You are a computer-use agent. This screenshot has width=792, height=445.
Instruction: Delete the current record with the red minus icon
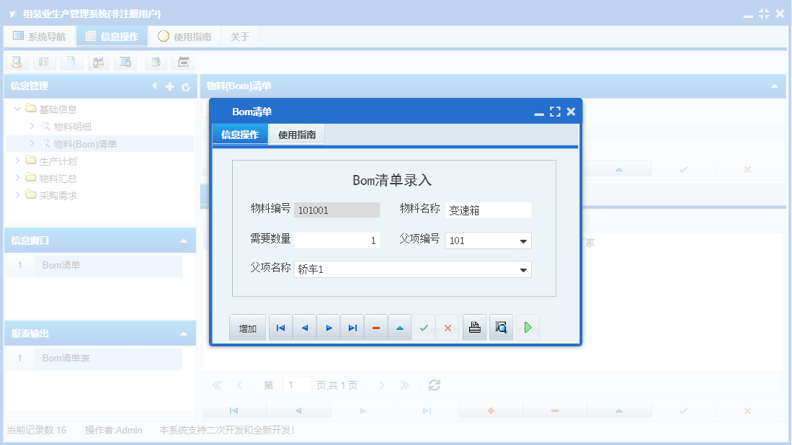(x=375, y=327)
